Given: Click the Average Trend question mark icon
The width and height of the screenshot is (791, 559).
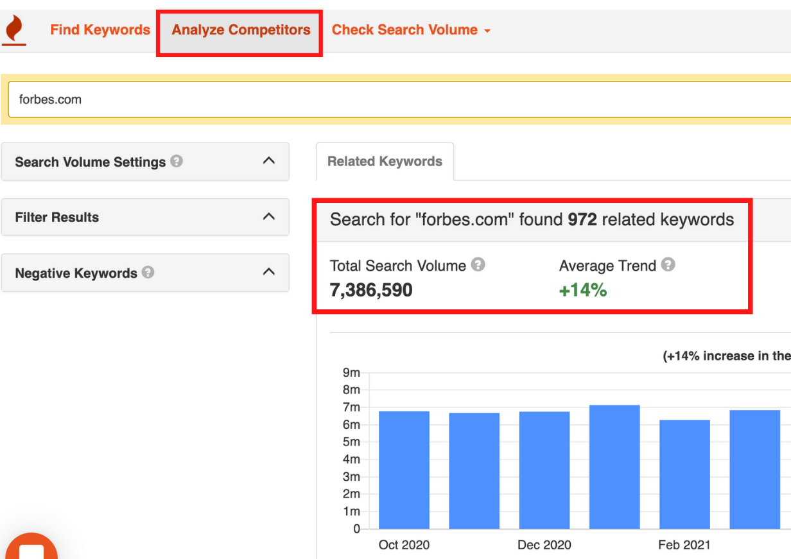Looking at the screenshot, I should point(668,264).
